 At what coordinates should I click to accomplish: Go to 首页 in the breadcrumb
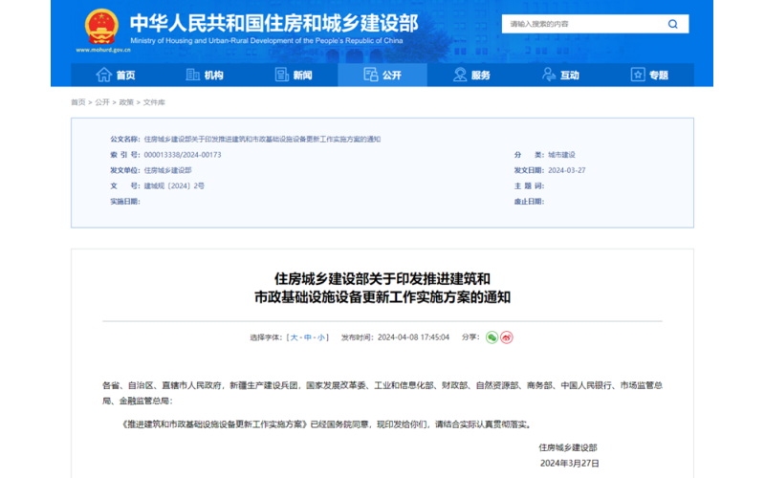click(x=78, y=102)
